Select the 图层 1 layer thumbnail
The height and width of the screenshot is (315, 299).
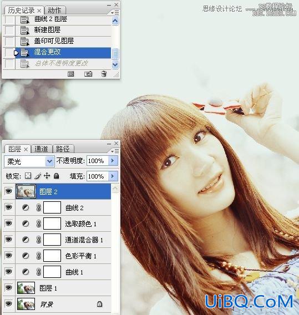click(x=26, y=288)
